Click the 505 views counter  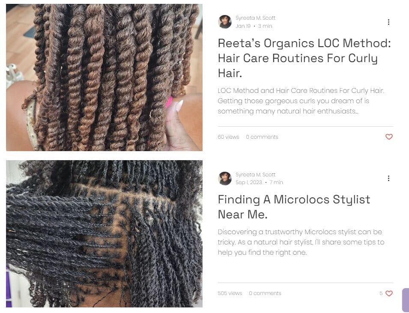[x=230, y=293]
